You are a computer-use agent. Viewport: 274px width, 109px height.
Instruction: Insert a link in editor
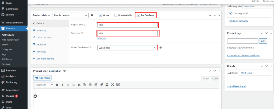point(101,85)
